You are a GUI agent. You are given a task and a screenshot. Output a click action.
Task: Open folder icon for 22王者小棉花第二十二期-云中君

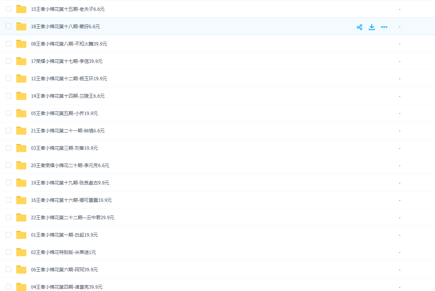[21, 217]
